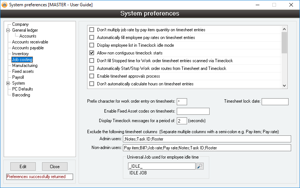
Task: Uncheck 'Allow non contiguous timeclock starts'
Action: pos(92,53)
